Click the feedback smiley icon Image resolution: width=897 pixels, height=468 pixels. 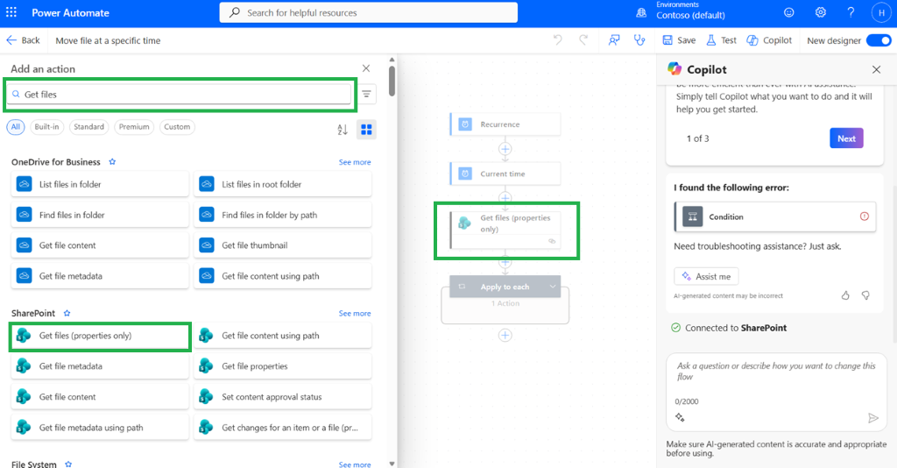[x=789, y=12]
